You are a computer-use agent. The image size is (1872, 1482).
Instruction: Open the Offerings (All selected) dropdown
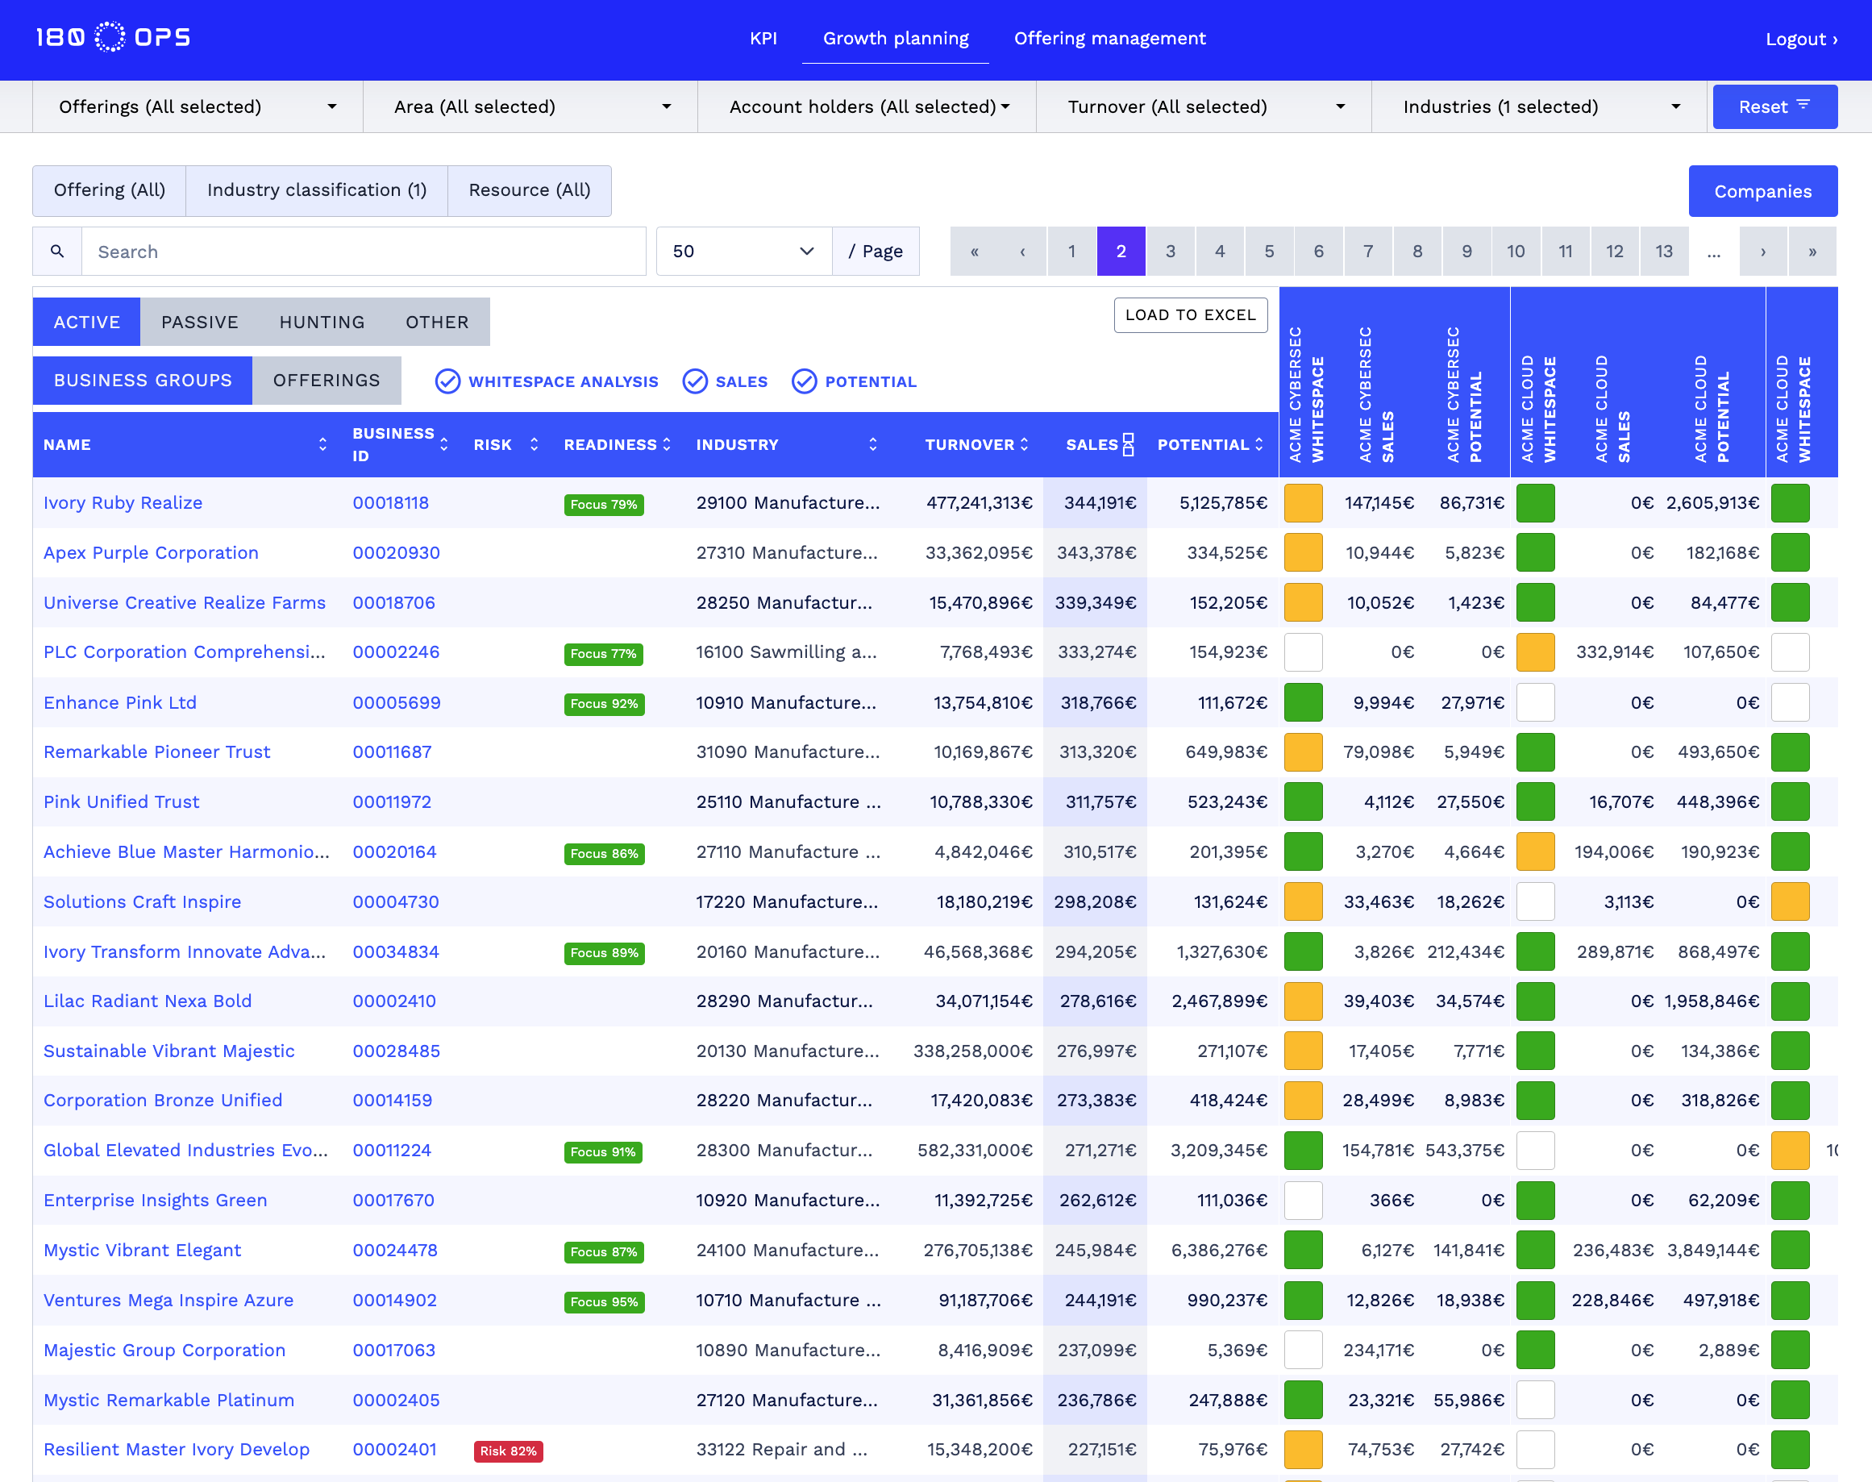(195, 106)
